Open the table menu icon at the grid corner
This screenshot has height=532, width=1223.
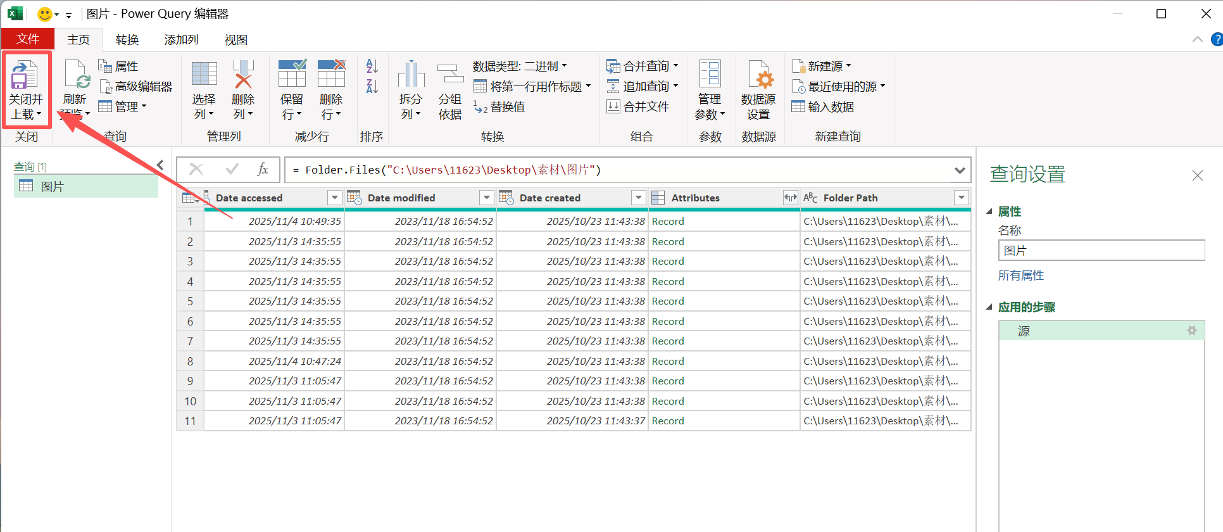point(190,198)
